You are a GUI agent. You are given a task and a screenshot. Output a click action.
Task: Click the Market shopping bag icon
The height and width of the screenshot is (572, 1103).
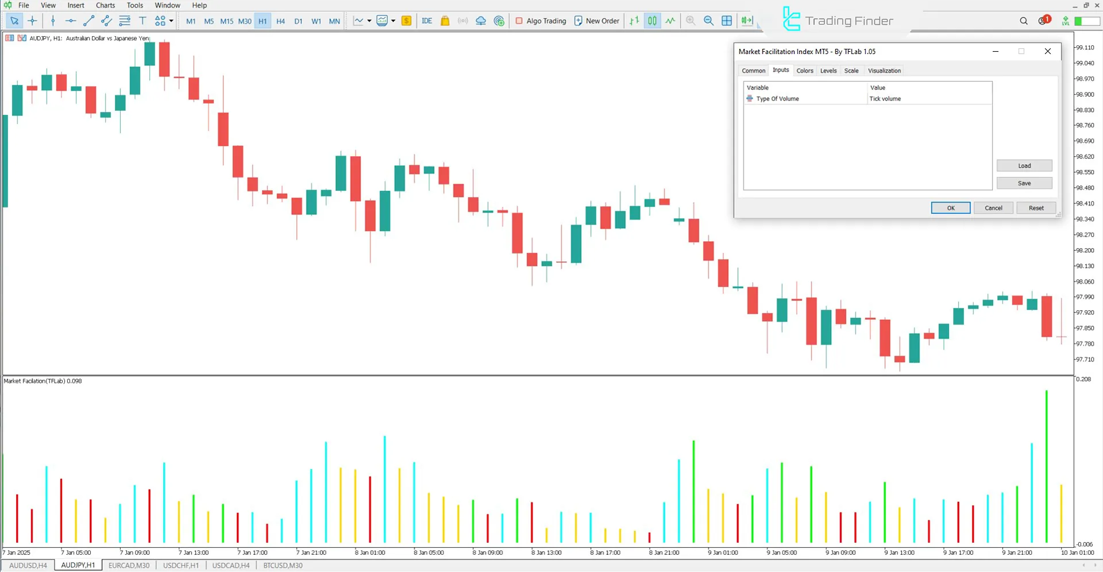pos(445,21)
